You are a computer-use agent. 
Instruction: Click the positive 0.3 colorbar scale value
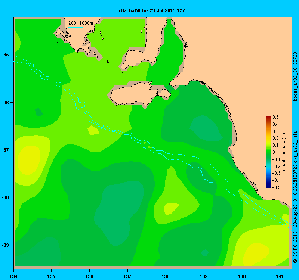(275, 131)
